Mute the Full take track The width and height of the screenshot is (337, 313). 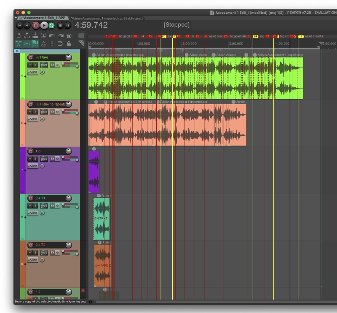pyautogui.click(x=30, y=65)
